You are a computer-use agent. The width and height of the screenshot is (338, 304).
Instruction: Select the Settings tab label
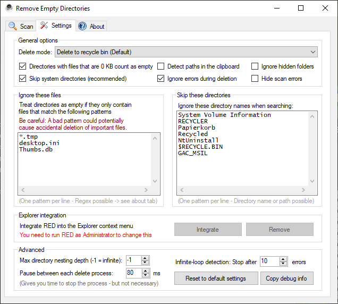[x=62, y=26]
